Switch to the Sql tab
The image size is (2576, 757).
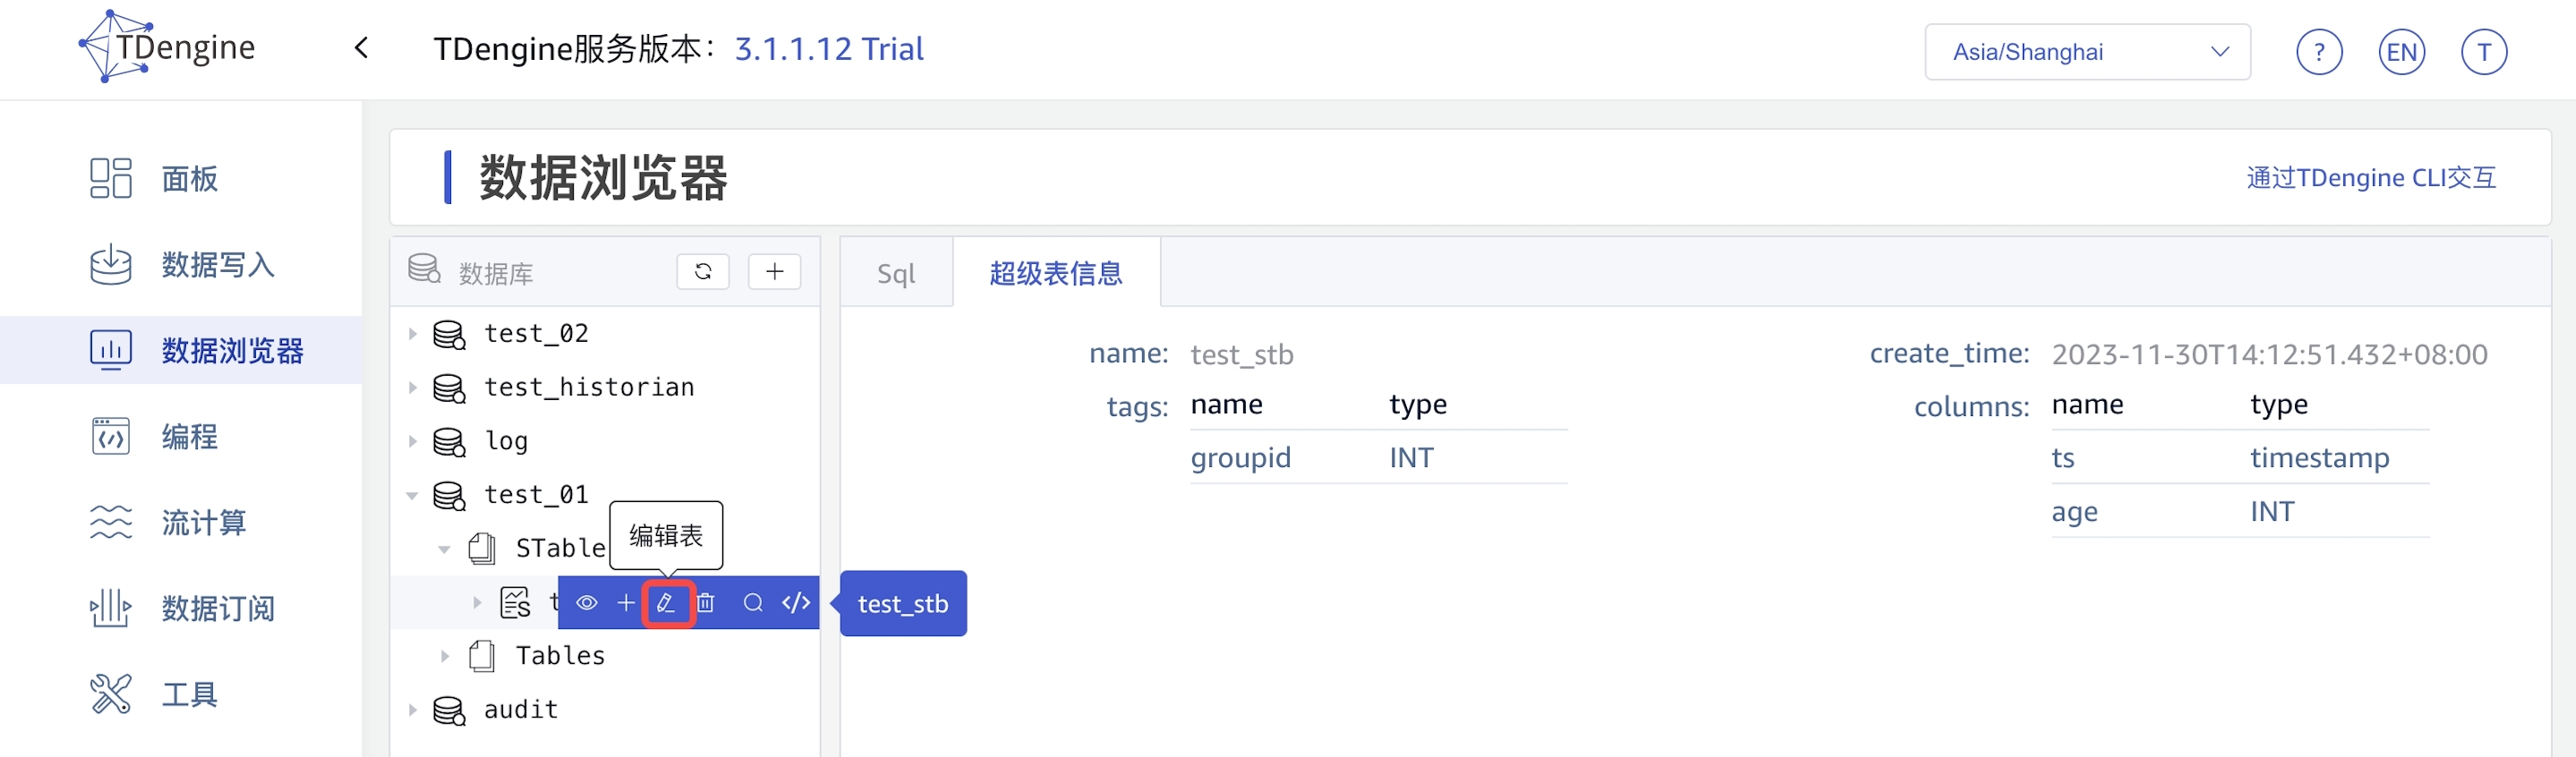(896, 274)
